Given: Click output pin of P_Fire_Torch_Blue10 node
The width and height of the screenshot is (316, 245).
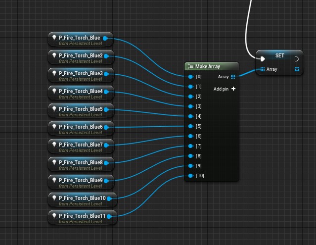Looking at the screenshot, I should pos(109,198).
